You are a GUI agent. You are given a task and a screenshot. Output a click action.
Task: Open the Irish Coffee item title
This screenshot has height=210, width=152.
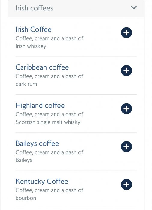pos(33,29)
